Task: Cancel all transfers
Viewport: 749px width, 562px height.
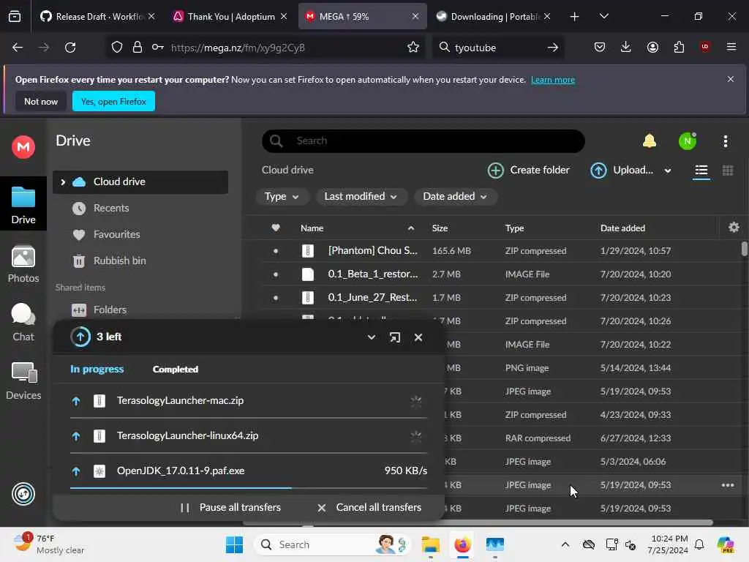Action: (x=369, y=508)
